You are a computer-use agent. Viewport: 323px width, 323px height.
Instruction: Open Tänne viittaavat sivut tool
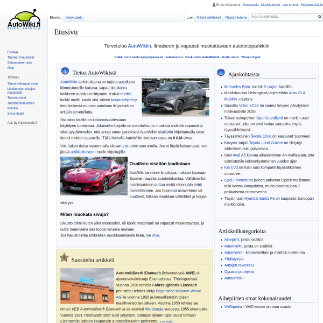tap(23, 83)
